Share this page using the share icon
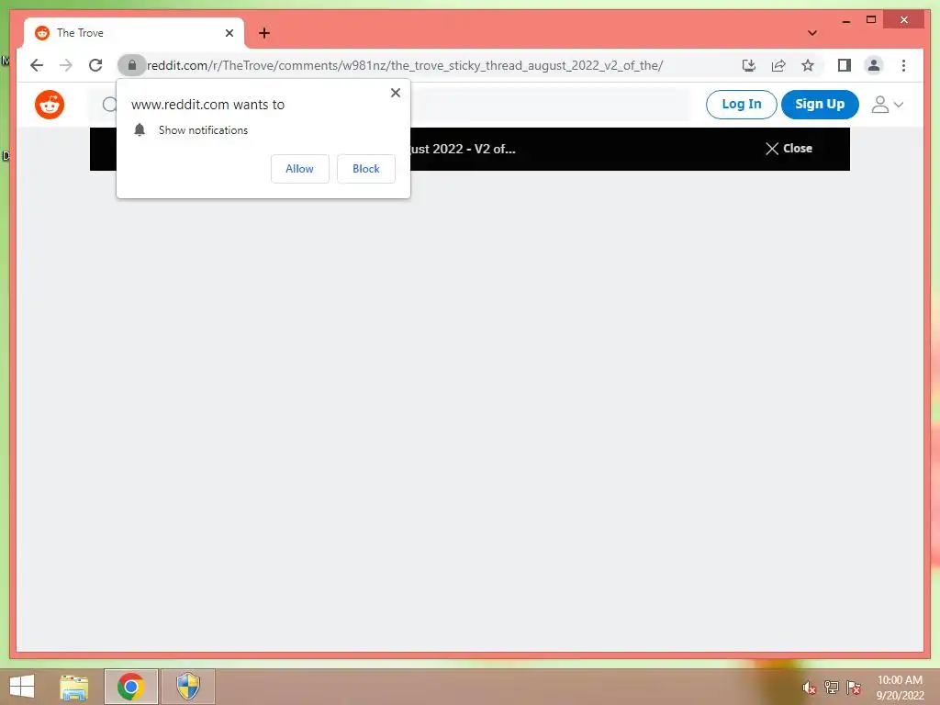This screenshot has height=705, width=940. coord(778,65)
